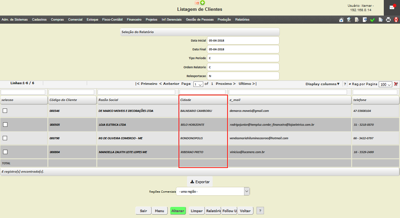Check the box for MANOELLA ZAUITH LEITE LOPES

click(x=5, y=152)
